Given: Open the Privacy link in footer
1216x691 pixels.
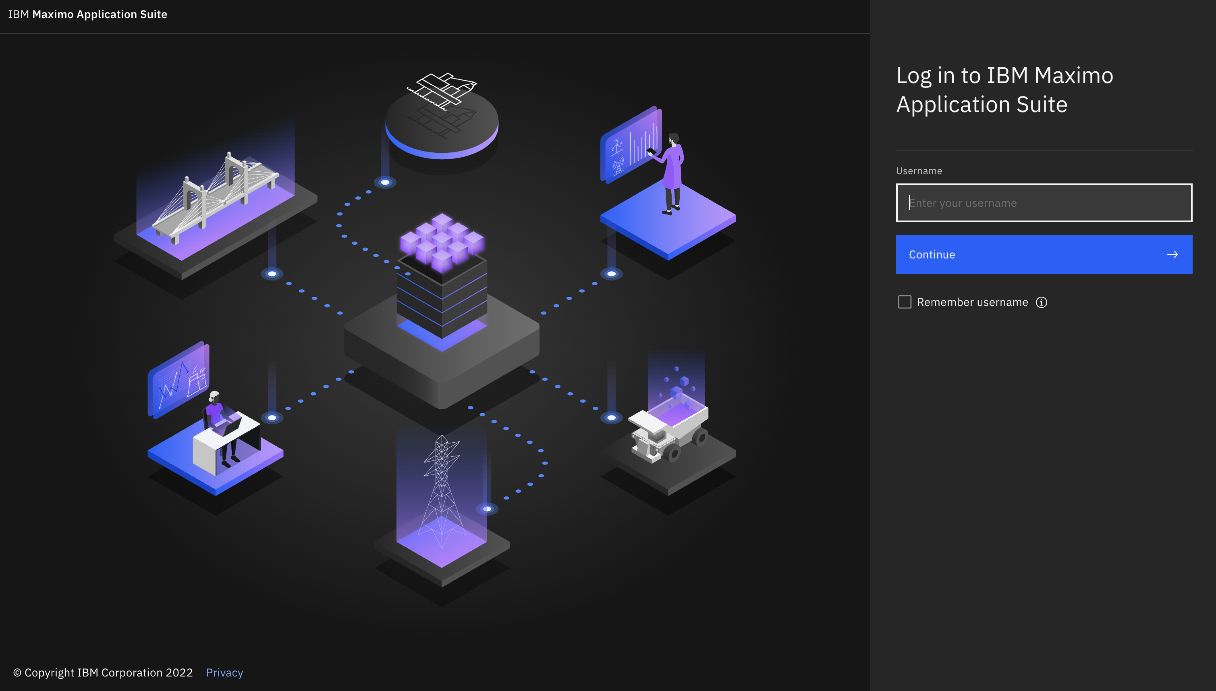Looking at the screenshot, I should coord(224,672).
